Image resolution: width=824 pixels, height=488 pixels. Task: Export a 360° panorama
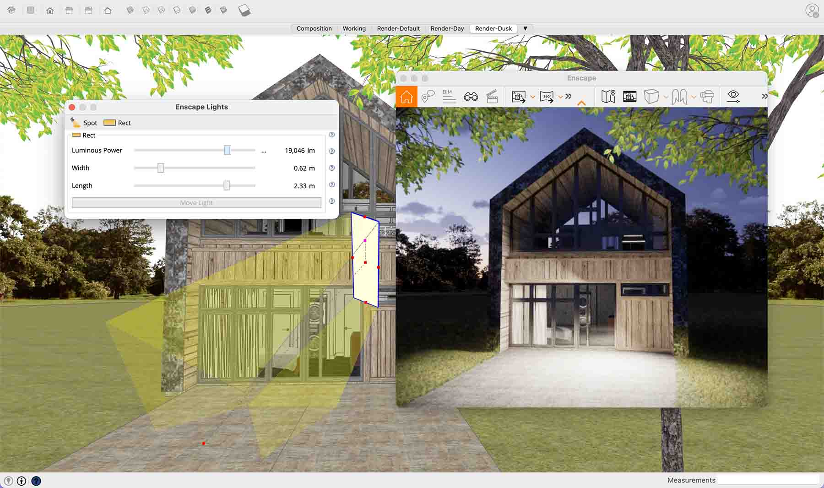[548, 97]
